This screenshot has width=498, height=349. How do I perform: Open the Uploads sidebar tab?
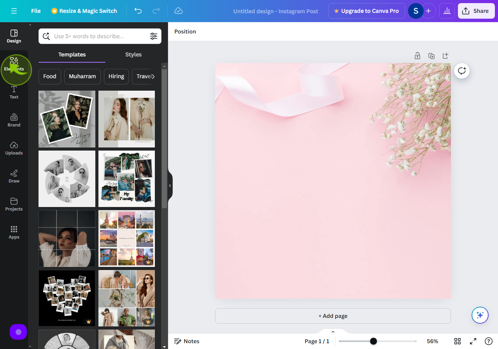(x=14, y=148)
